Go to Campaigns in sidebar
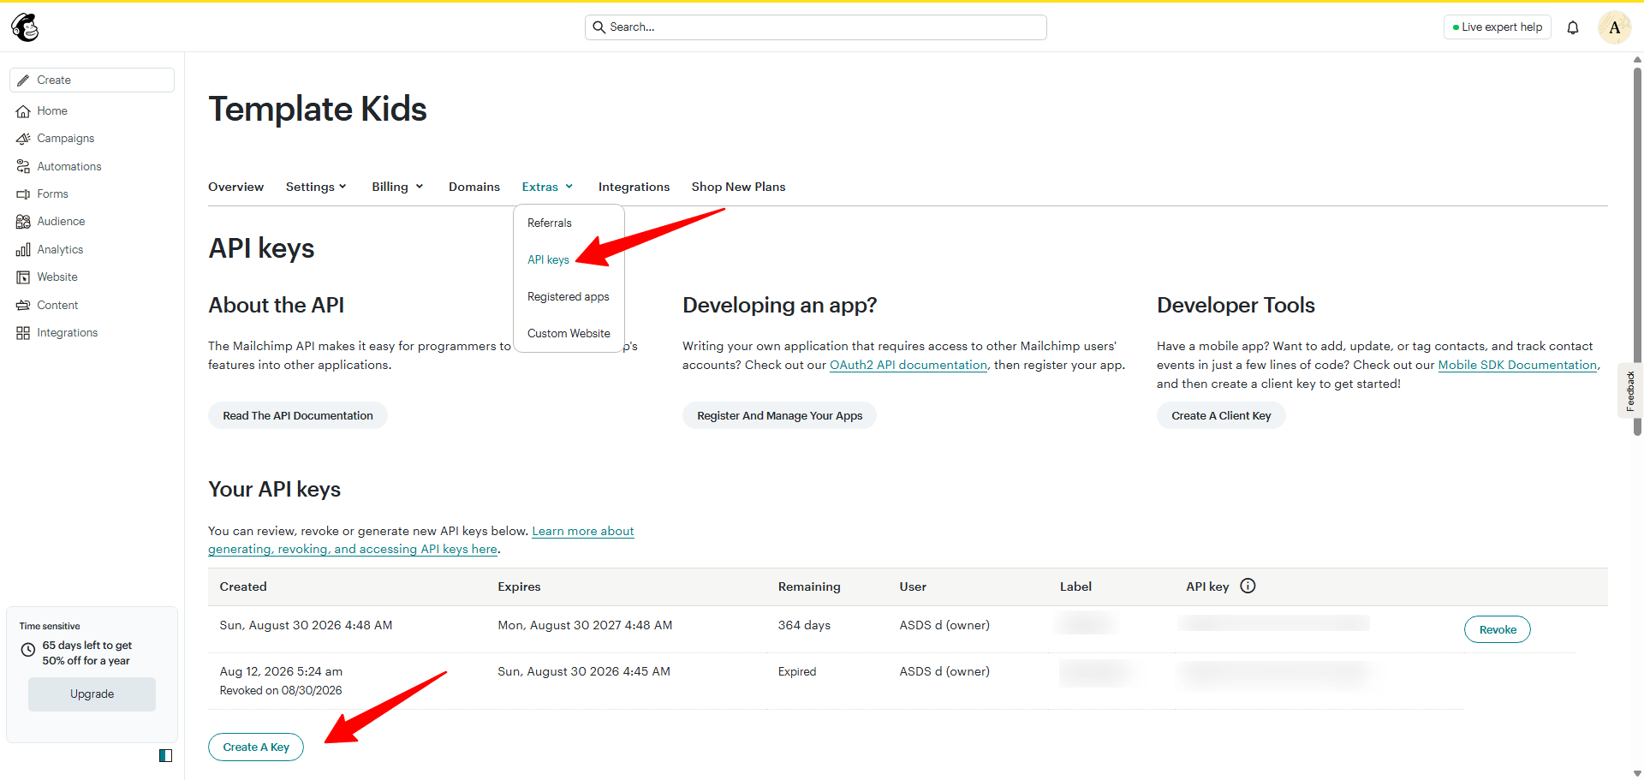Screen dimensions: 1644x780 pos(66,139)
